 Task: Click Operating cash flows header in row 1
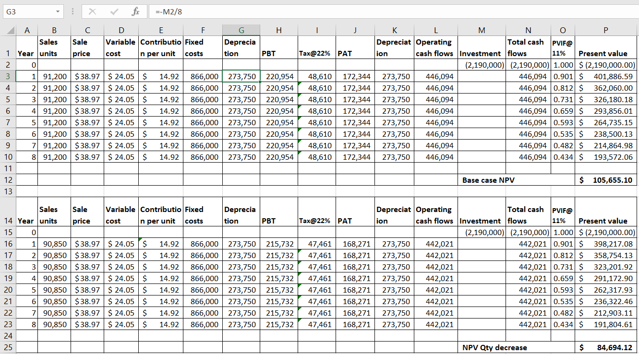(435, 47)
